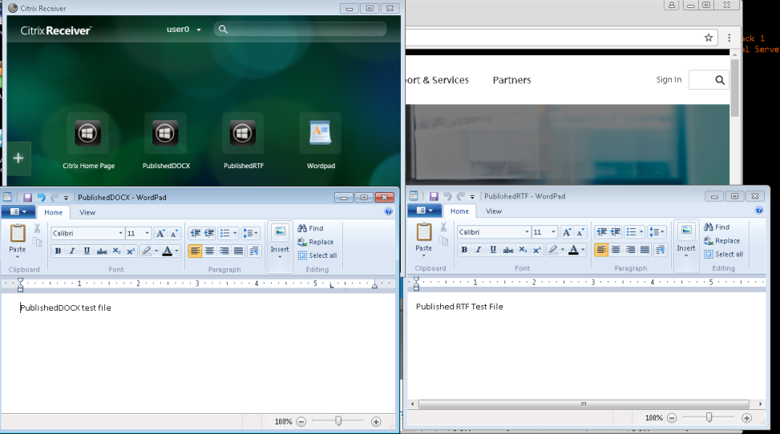The image size is (780, 434).
Task: Toggle Bold in PublishedRTF WordPad
Action: click(465, 250)
